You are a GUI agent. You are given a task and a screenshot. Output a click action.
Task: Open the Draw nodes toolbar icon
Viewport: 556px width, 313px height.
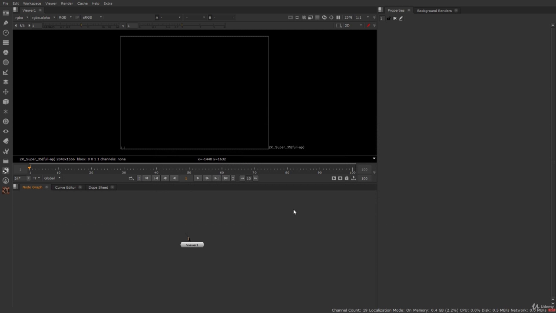tap(6, 23)
